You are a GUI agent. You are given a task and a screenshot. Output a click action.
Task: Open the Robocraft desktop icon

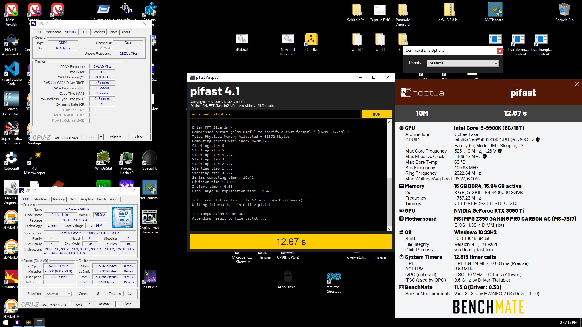tap(12, 160)
